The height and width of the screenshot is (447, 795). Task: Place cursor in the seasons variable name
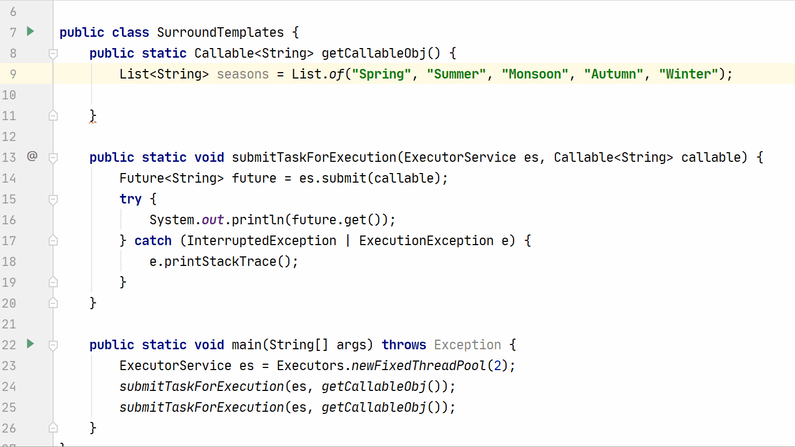[242, 74]
